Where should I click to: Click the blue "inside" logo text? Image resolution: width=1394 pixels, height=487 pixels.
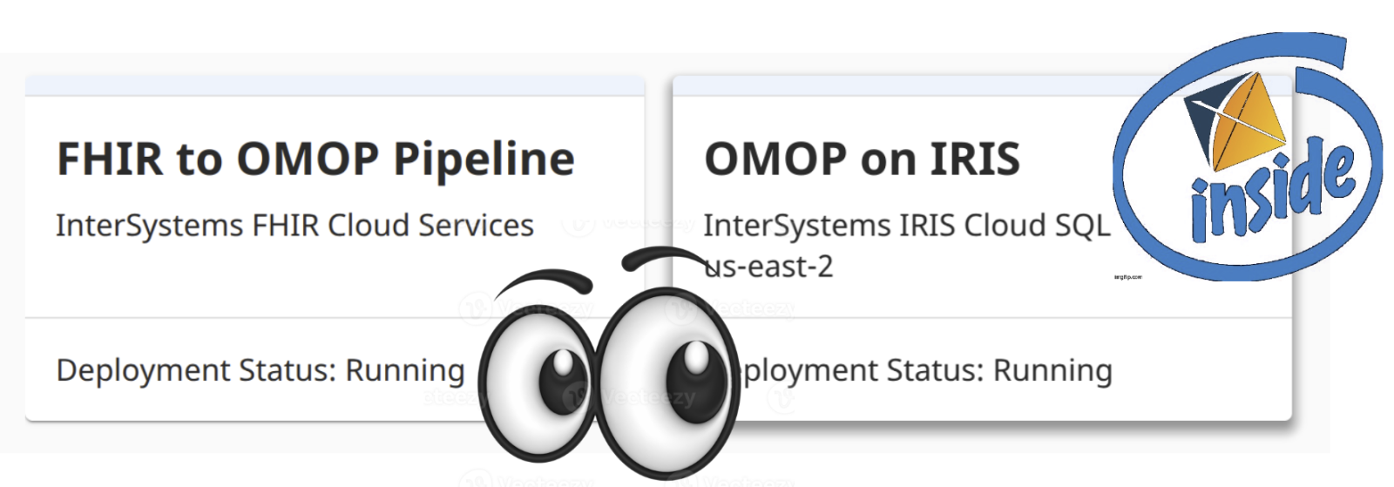(x=1272, y=193)
